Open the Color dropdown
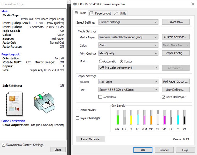Screen dimensions: 197x155 [128, 45]
